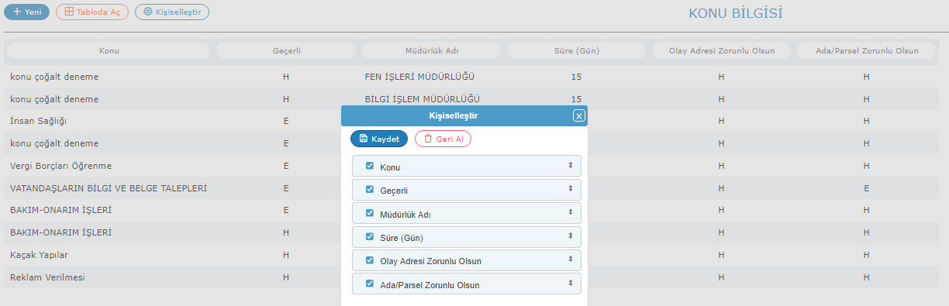Image resolution: width=949 pixels, height=306 pixels.
Task: Close the Kişiselleştir dialog with X
Action: click(578, 115)
